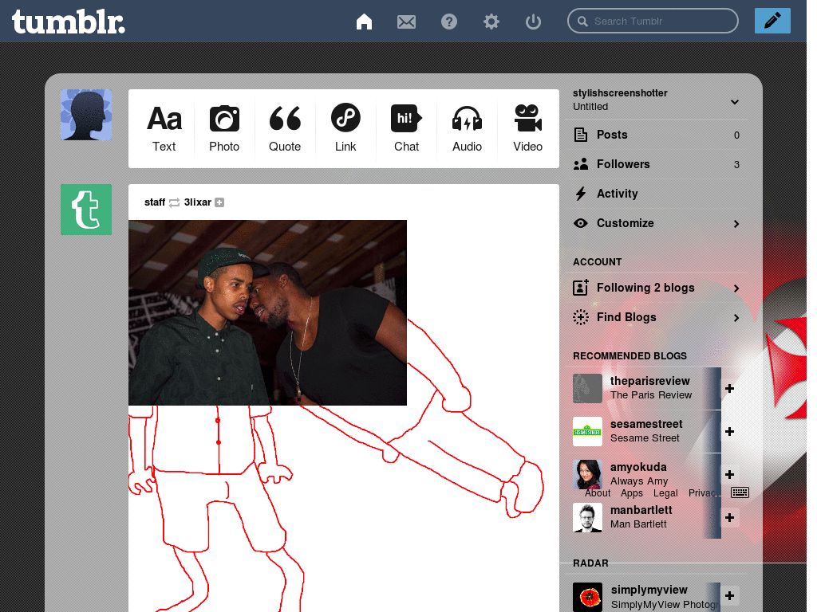Create a new Video post
Screen dimensions: 817x612
coord(527,128)
